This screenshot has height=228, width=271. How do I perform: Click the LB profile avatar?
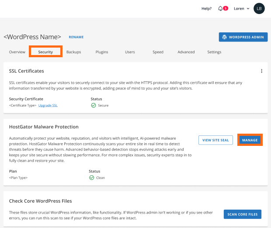coord(259,8)
